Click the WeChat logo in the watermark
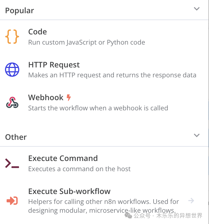The width and height of the screenshot is (209, 224). pyautogui.click(x=128, y=215)
